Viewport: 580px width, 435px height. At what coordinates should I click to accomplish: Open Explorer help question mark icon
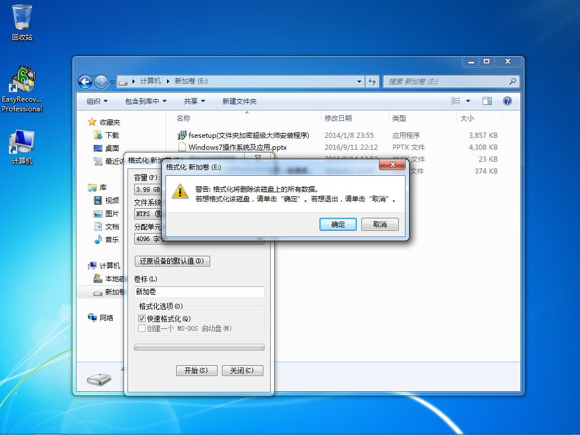pyautogui.click(x=507, y=101)
